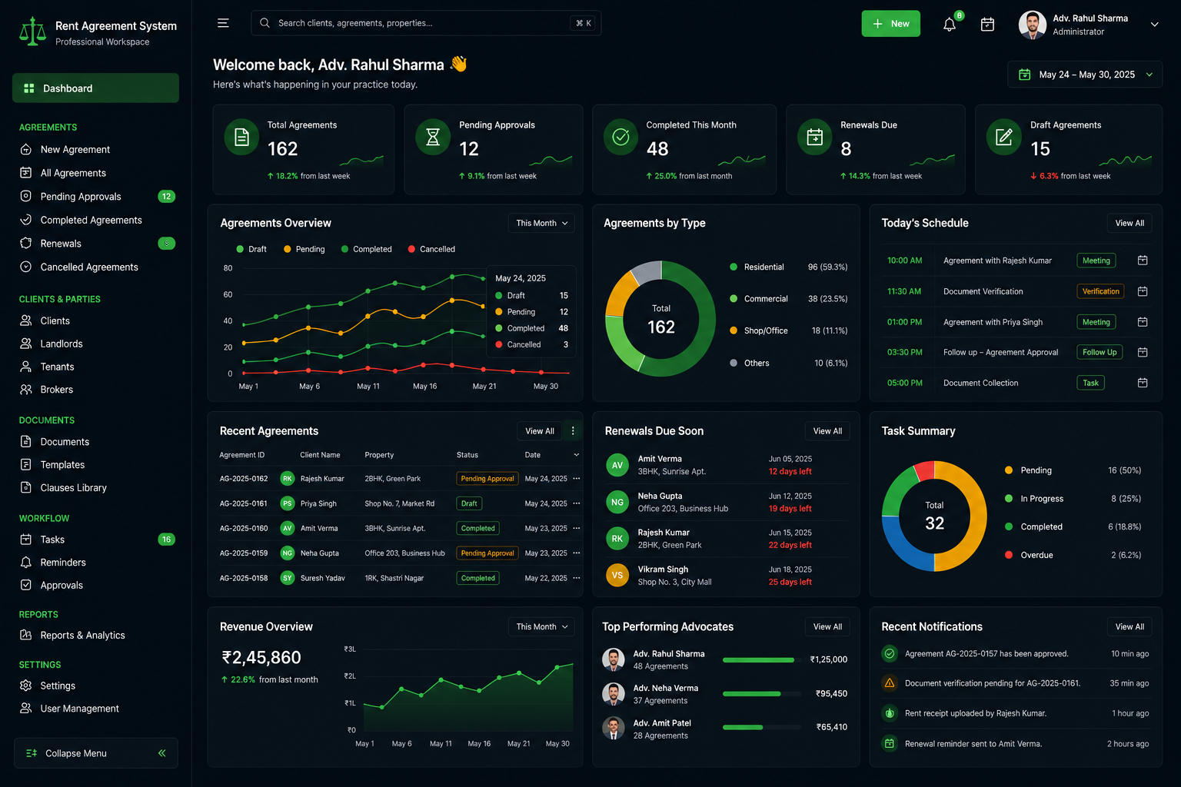Toggle Commercial in type legend
This screenshot has height=787, width=1181.
(759, 299)
